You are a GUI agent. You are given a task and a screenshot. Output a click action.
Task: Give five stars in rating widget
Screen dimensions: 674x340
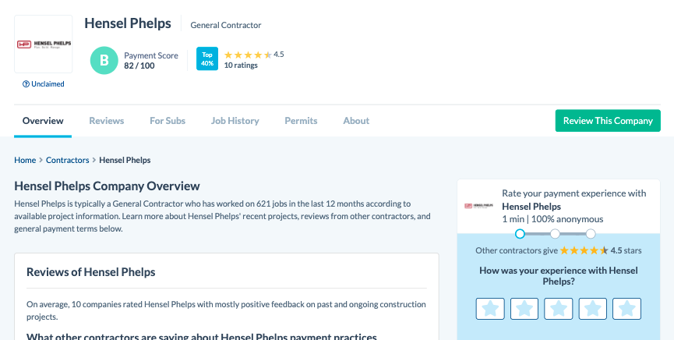(x=626, y=309)
